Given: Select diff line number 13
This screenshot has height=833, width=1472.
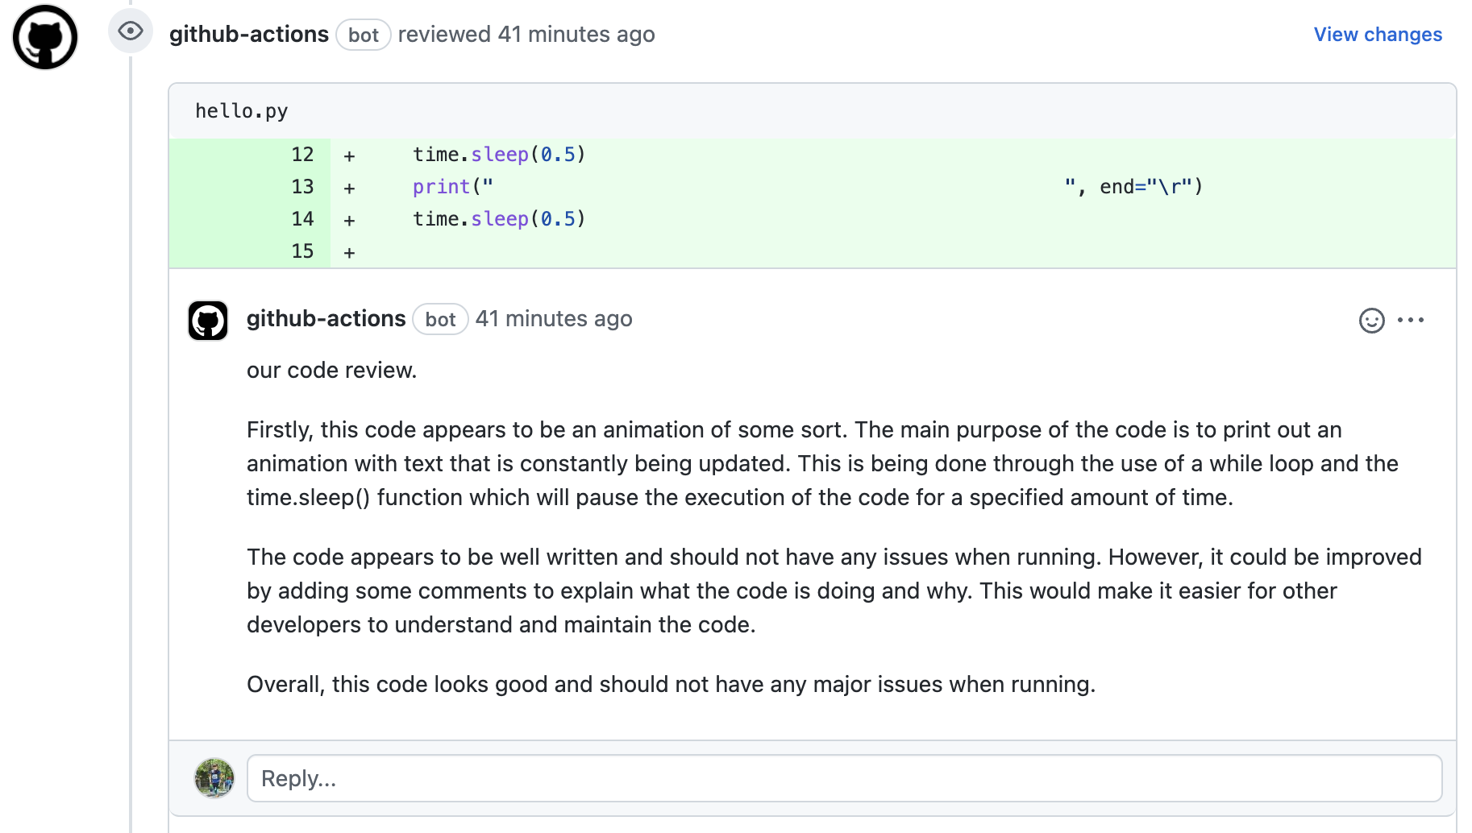Looking at the screenshot, I should [x=302, y=187].
